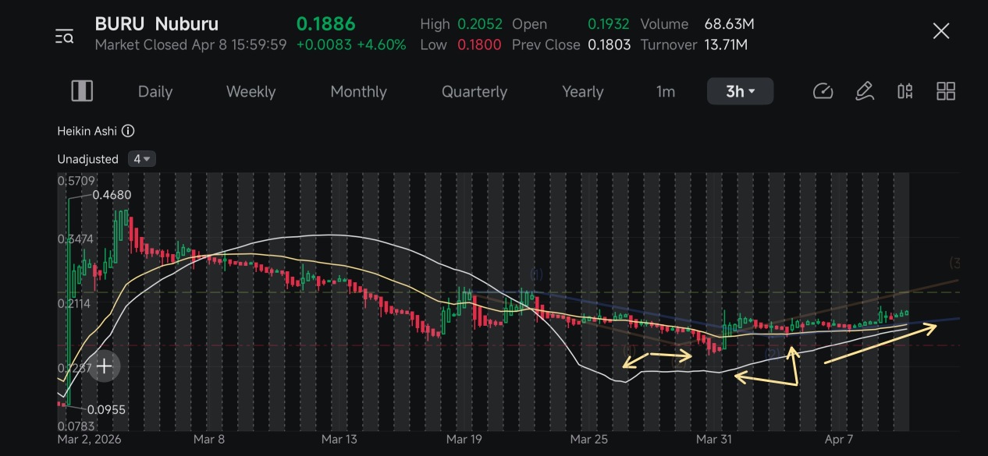This screenshot has width=988, height=456.
Task: Open the chart comparison settings icon
Action: [904, 91]
